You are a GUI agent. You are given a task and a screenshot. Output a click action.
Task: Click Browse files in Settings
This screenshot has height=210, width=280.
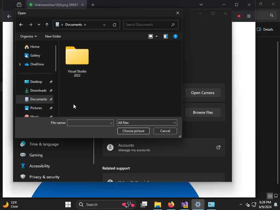coord(203,112)
